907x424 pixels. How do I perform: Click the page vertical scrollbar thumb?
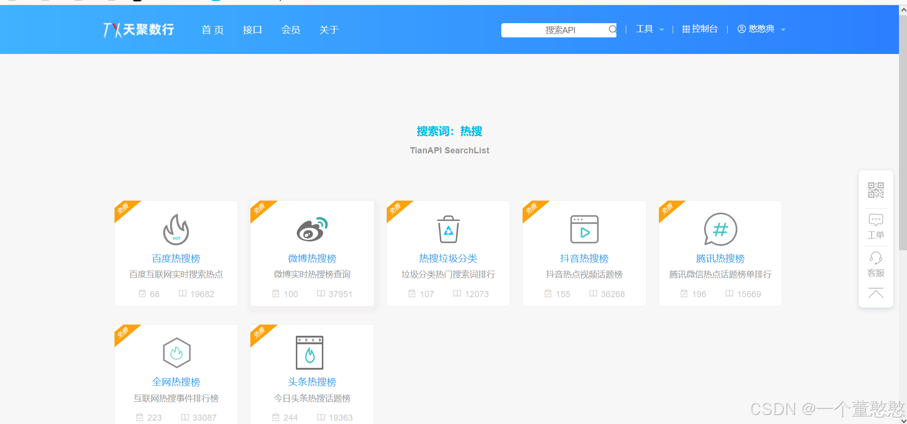tap(903, 132)
